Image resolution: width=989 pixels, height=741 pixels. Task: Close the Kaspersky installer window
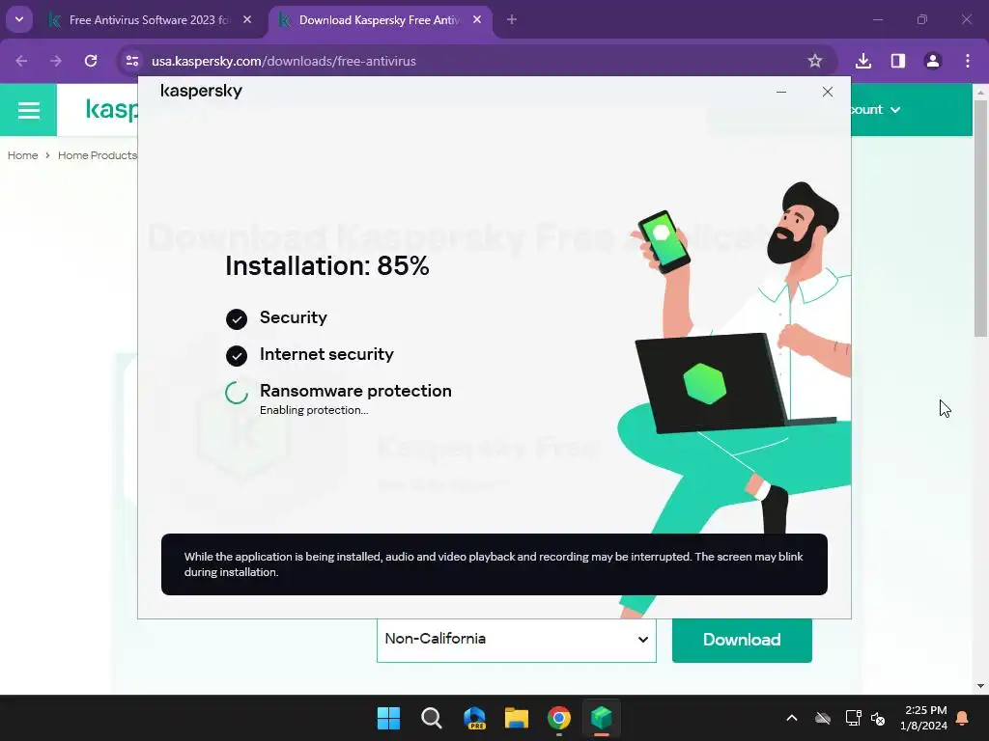pos(828,92)
